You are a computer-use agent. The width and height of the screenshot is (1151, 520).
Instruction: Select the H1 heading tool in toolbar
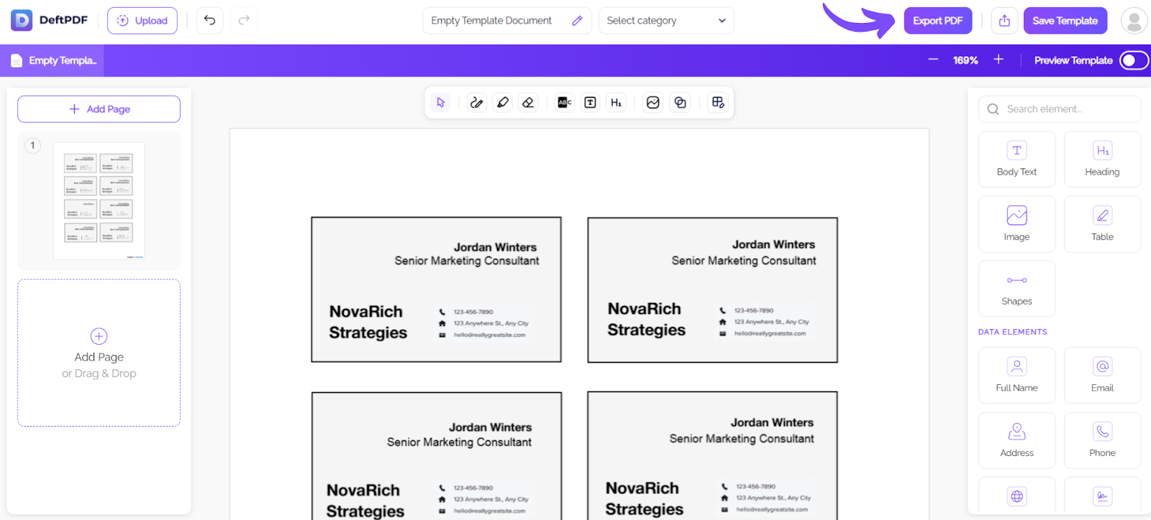click(x=616, y=103)
